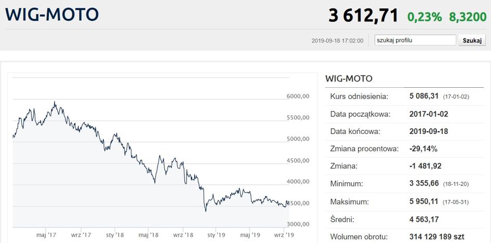Select the Data początkowa 2017-01-02 value
This screenshot has width=491, height=243.
[x=429, y=114]
